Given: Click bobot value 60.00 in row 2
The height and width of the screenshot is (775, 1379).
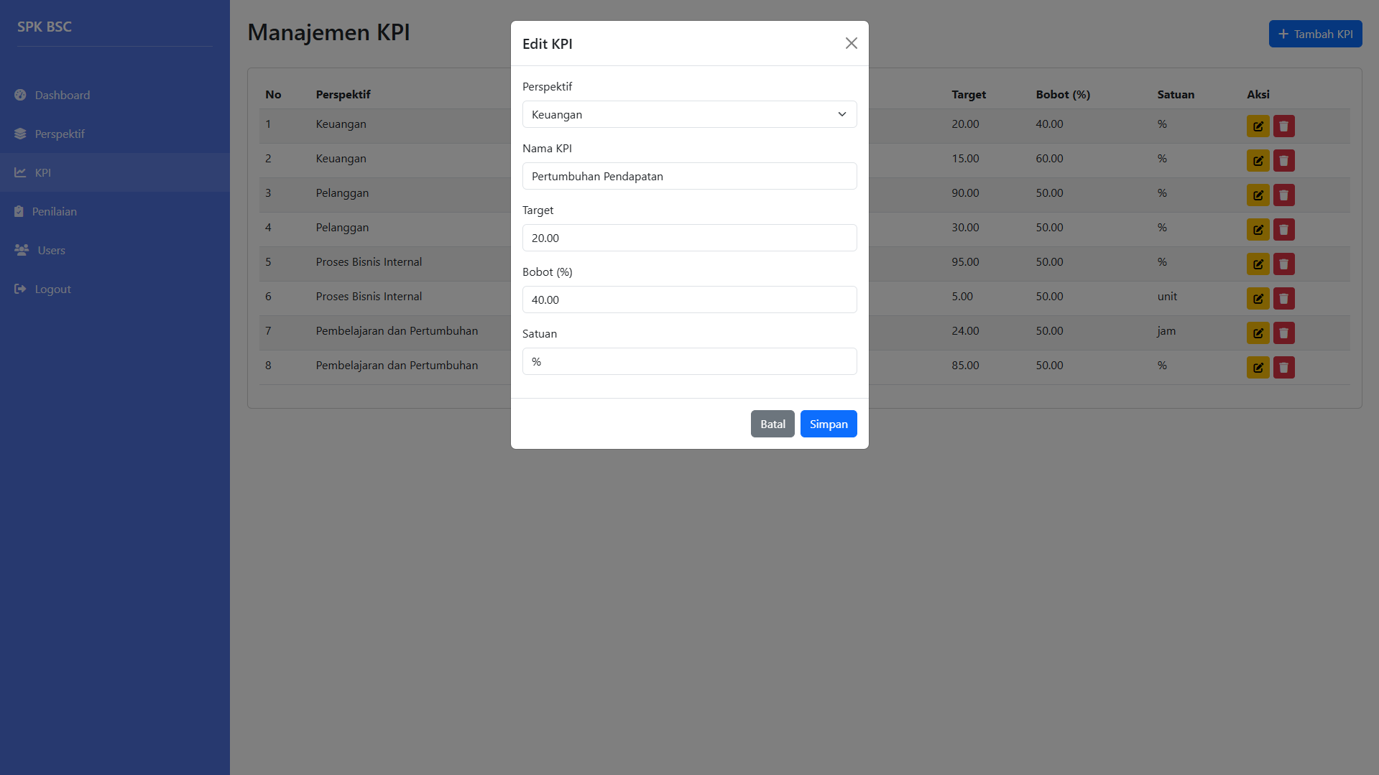Looking at the screenshot, I should (1049, 158).
